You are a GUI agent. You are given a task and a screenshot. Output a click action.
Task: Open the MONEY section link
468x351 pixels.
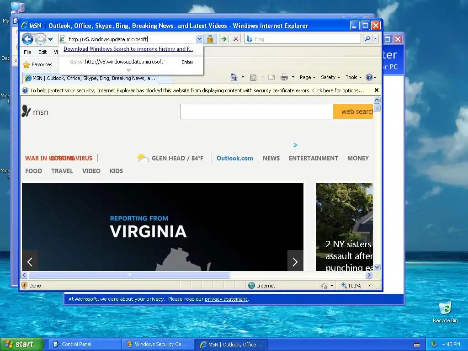tap(358, 158)
